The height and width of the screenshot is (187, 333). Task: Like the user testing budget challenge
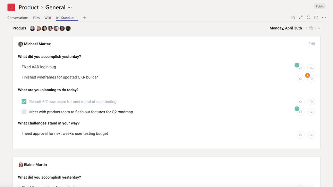pos(300,134)
